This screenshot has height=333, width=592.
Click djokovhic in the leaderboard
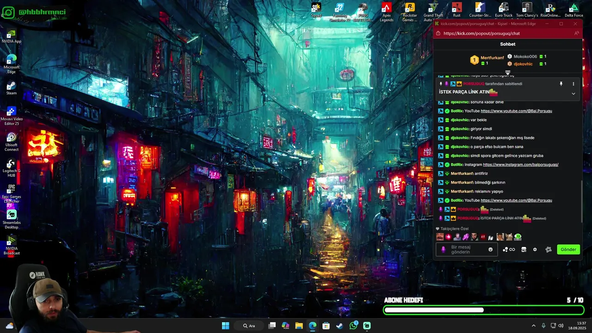pos(523,64)
